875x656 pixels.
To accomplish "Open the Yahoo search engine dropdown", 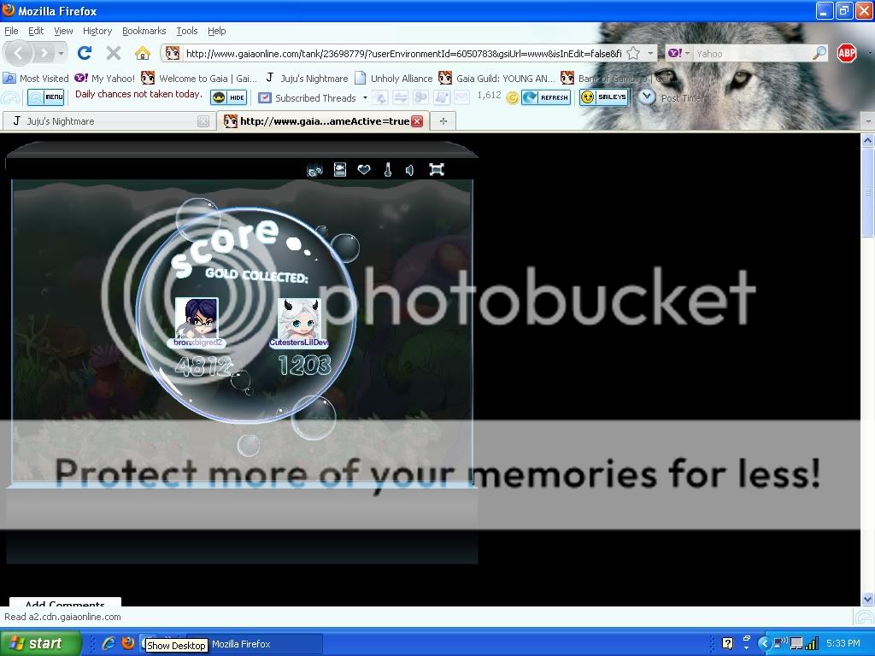I will point(689,52).
